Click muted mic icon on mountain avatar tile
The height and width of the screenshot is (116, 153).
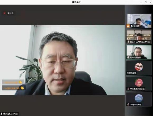[x=128, y=104]
